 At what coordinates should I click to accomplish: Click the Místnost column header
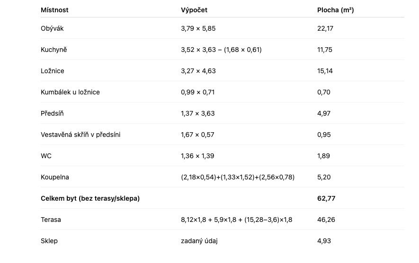54,10
